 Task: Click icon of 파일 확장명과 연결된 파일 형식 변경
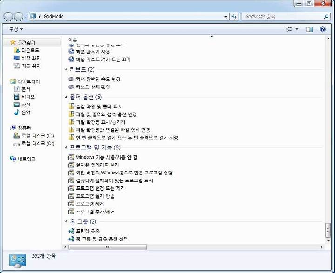[71, 129]
